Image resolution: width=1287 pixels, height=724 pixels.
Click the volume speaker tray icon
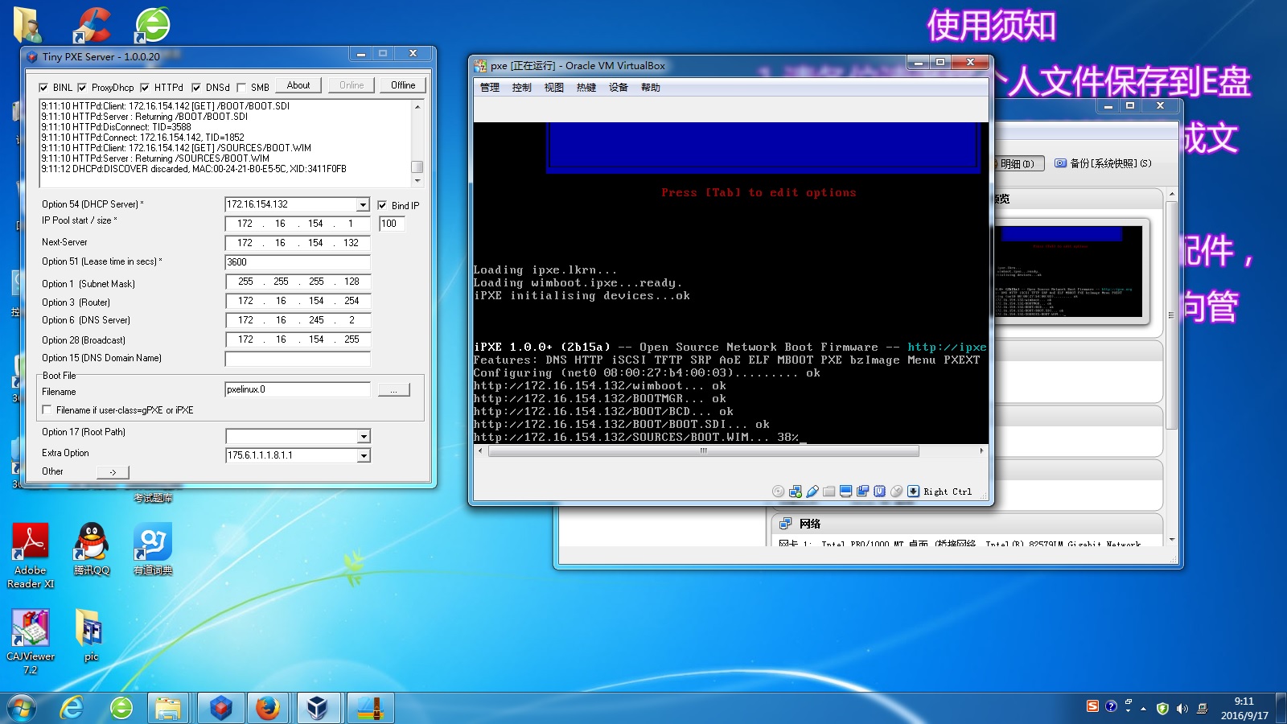tap(1182, 708)
